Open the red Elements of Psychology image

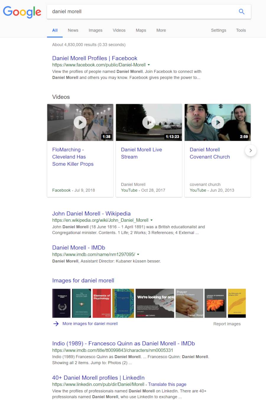pyautogui.click(x=102, y=303)
